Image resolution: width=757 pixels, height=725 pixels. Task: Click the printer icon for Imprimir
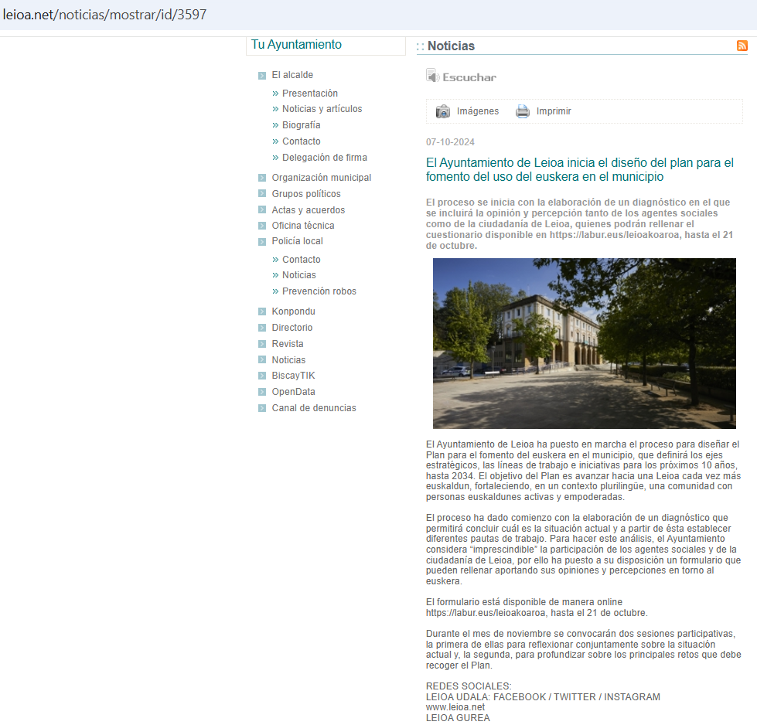tap(523, 111)
